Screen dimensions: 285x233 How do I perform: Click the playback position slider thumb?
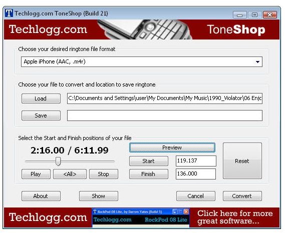58,161
